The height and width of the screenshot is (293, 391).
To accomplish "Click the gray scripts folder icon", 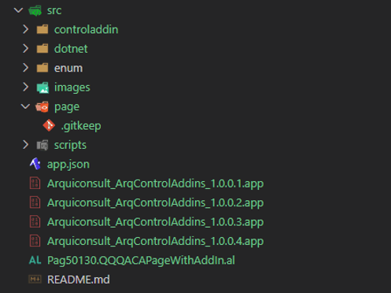I will pyautogui.click(x=42, y=145).
